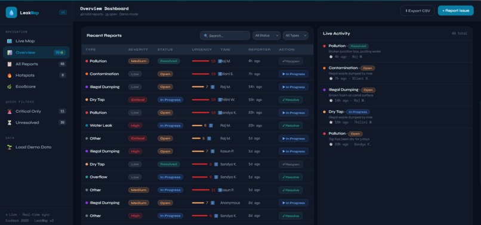Click the LeakMap water drop logo
The width and height of the screenshot is (481, 225).
point(11,12)
